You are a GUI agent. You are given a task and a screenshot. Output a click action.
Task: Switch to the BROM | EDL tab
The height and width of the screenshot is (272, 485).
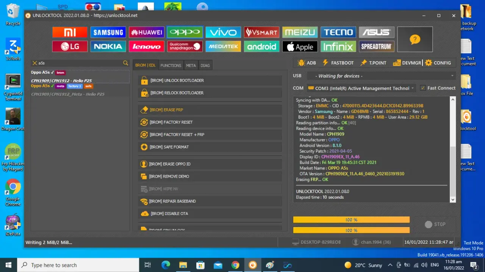[145, 65]
